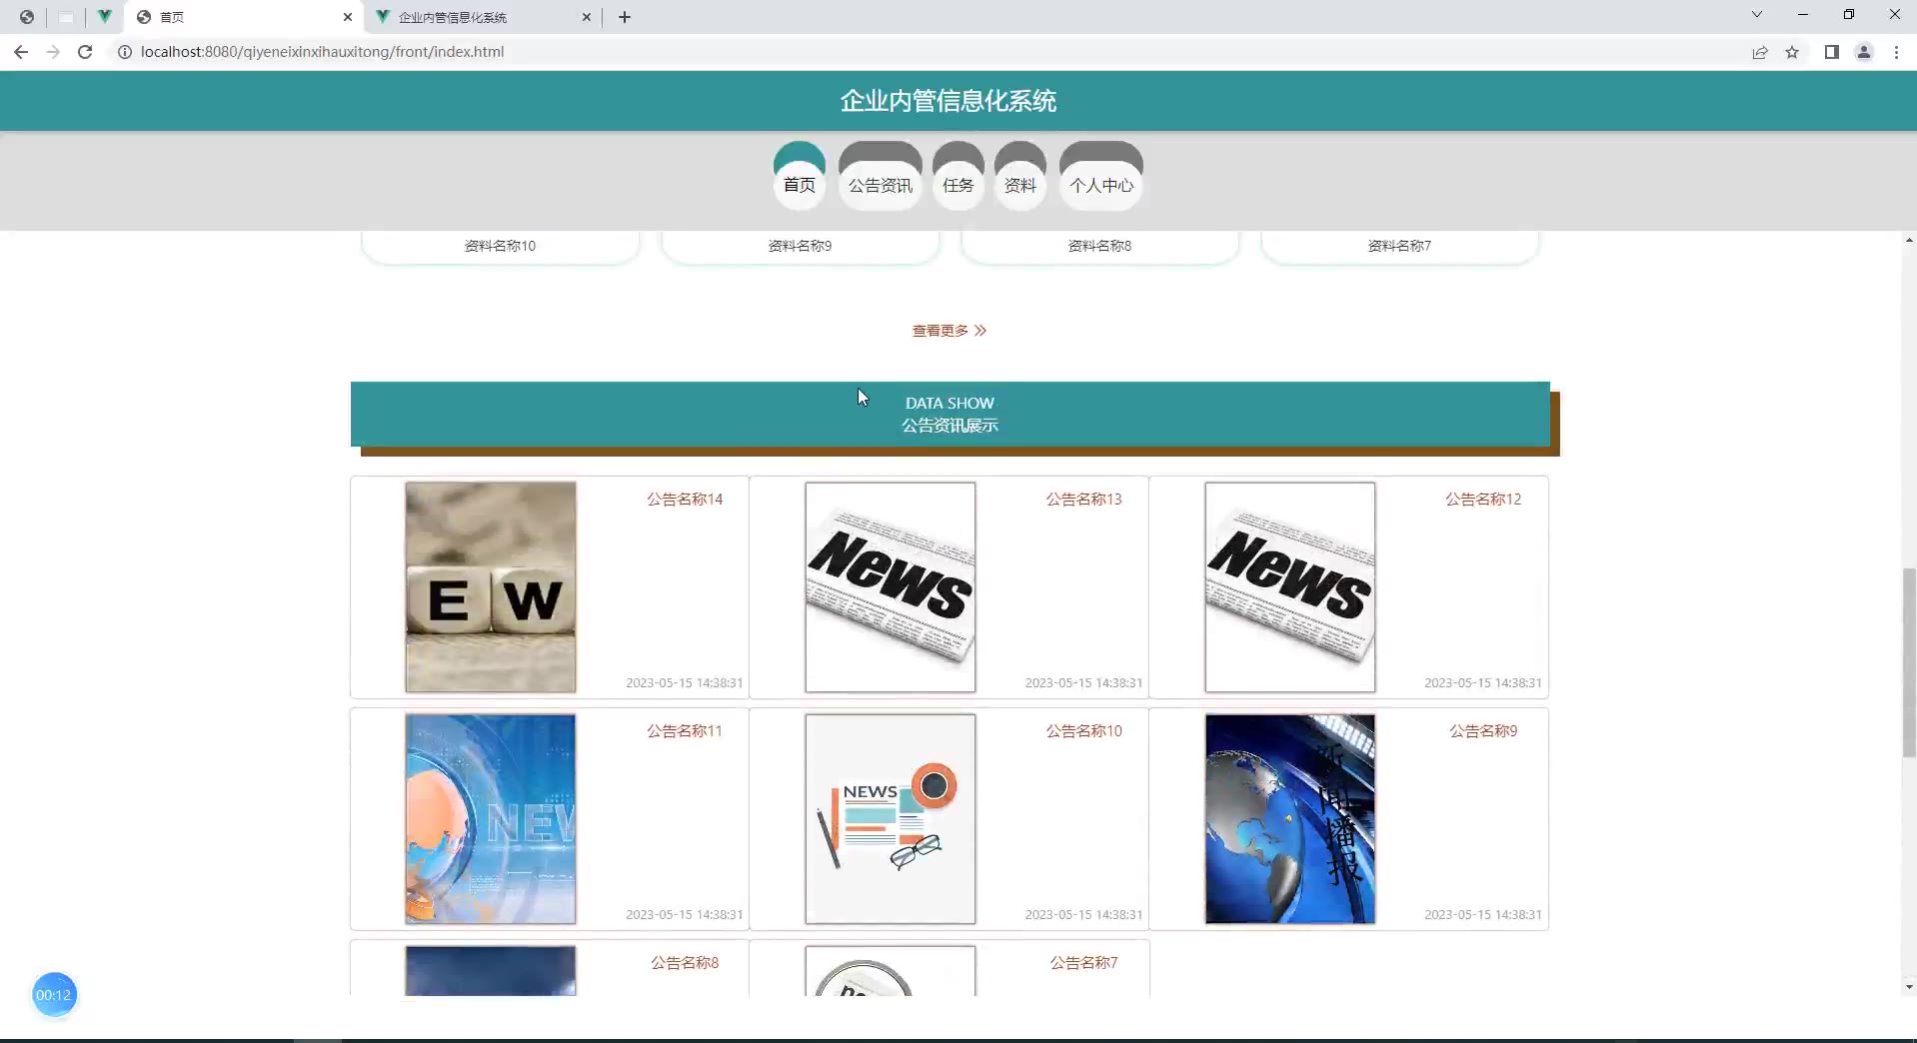Open the 公告名称12 announcement title
The image size is (1917, 1043).
point(1483,500)
